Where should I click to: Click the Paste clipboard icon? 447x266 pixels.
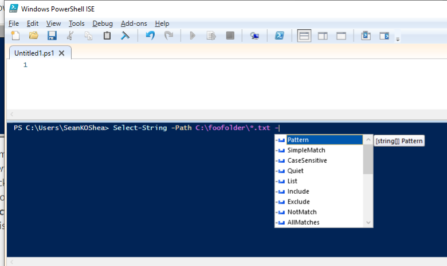pos(107,36)
